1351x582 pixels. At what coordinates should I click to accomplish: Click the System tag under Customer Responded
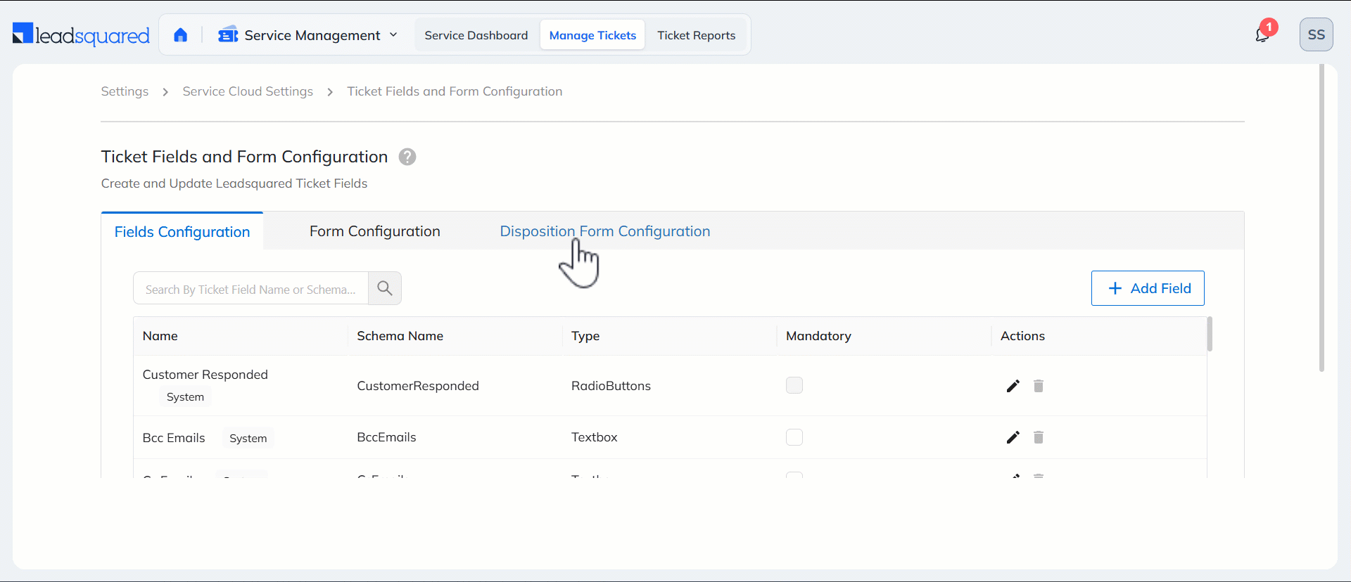[x=185, y=397]
